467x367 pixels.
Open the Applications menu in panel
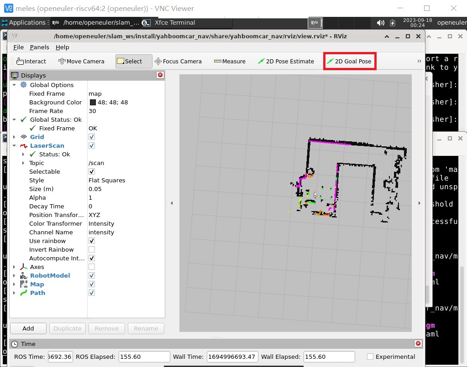coord(24,23)
